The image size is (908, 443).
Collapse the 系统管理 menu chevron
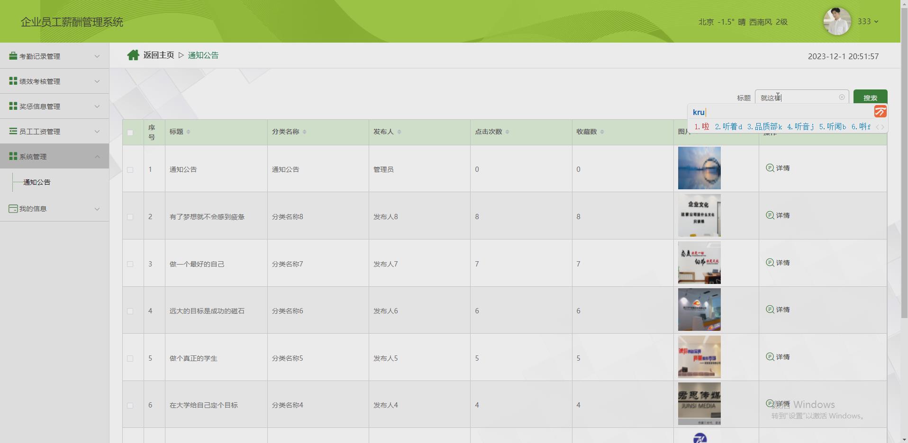tap(97, 157)
